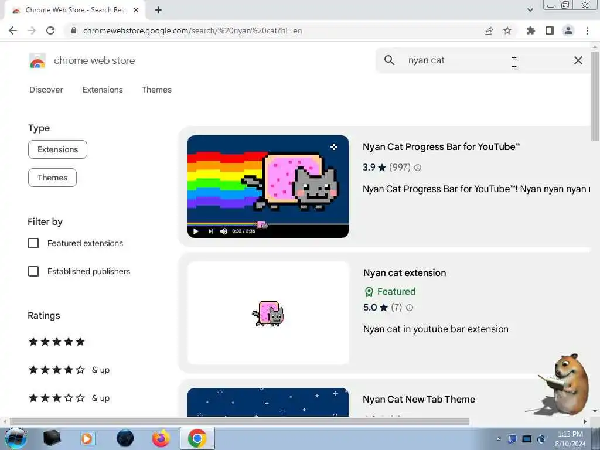Click the horizontal scrollbar thumb
This screenshot has width=600, height=450.
pyautogui.click(x=239, y=421)
